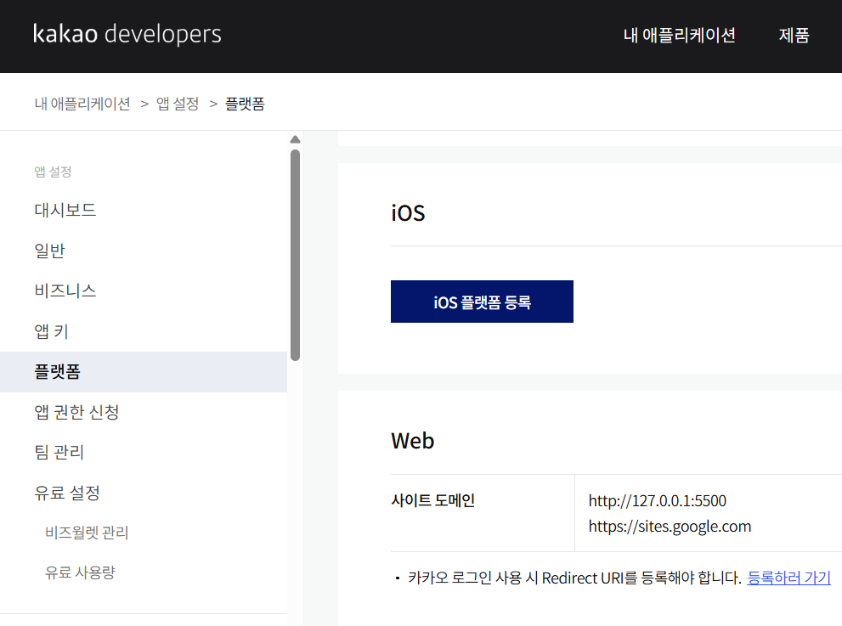Open 비즈니스 in the sidebar

(x=65, y=291)
